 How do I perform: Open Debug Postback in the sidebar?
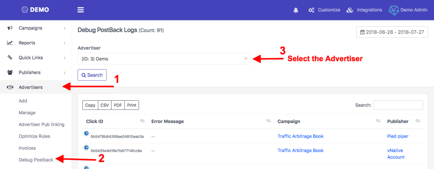[x=36, y=160]
